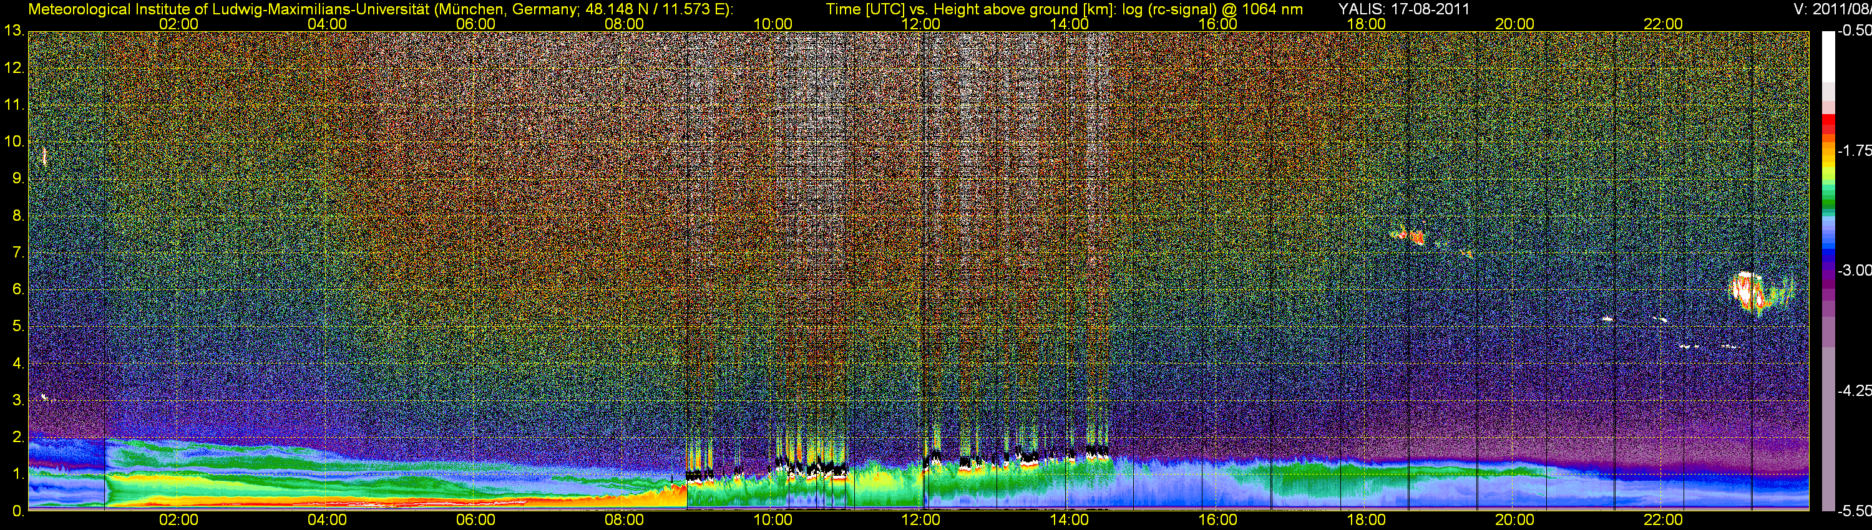This screenshot has height=530, width=1872.
Task: Click the 22:00 label on the top time axis
Action: coord(1663,24)
